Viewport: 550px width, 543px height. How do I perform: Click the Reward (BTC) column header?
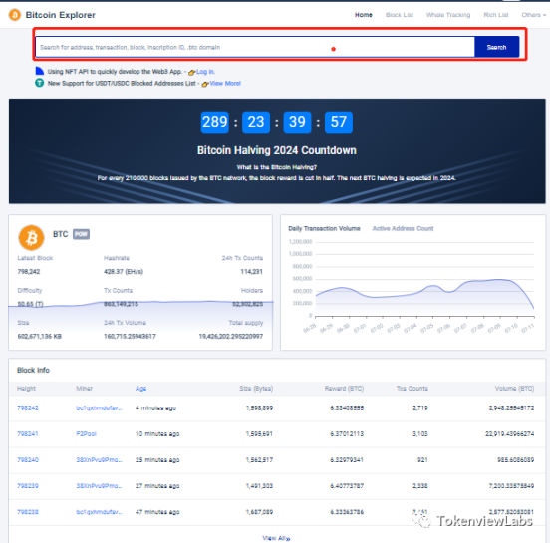click(x=344, y=389)
